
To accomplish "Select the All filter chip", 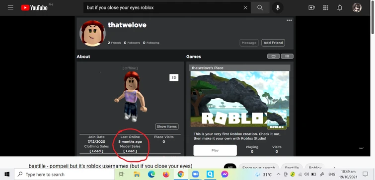I will point(230,167).
